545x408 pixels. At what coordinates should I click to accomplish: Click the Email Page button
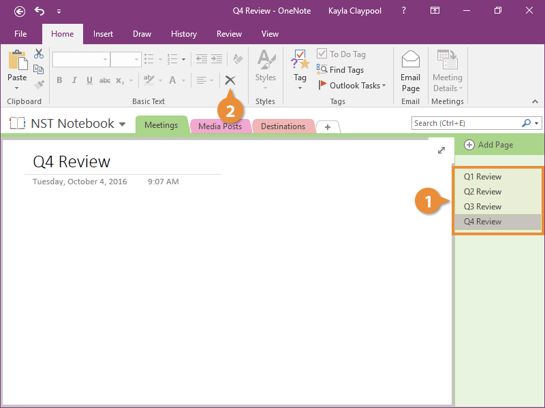[411, 71]
